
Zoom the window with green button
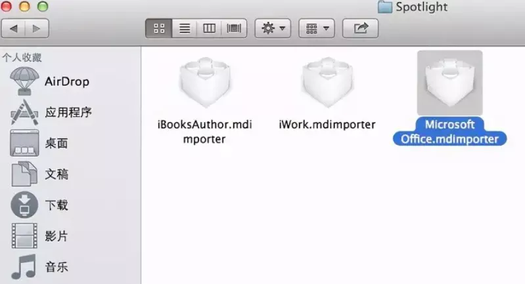pos(43,6)
